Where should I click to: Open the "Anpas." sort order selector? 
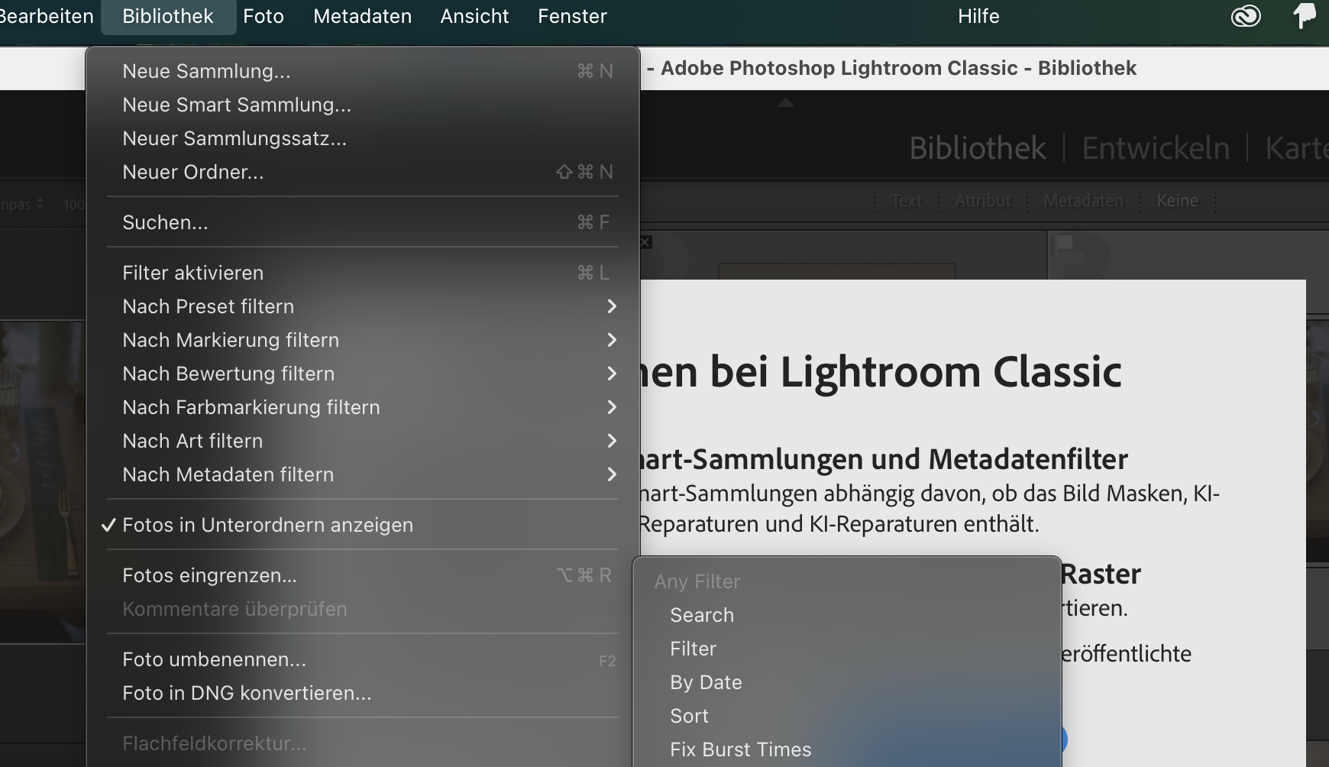click(x=23, y=203)
